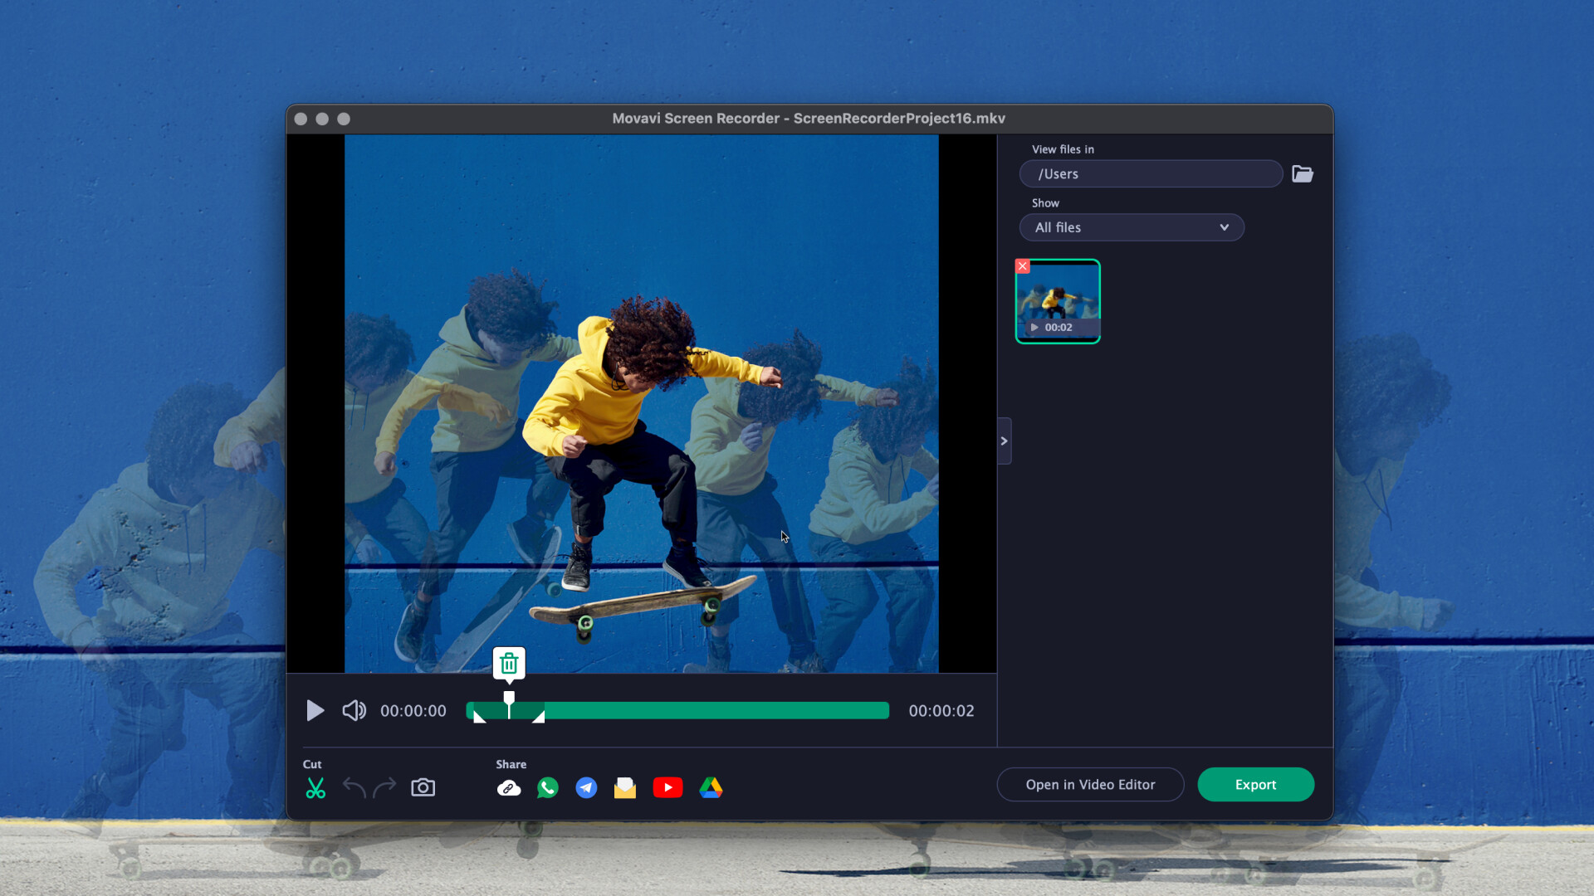Screen dimensions: 1594x896
Task: Open the 'All files' Show dropdown
Action: point(1132,227)
